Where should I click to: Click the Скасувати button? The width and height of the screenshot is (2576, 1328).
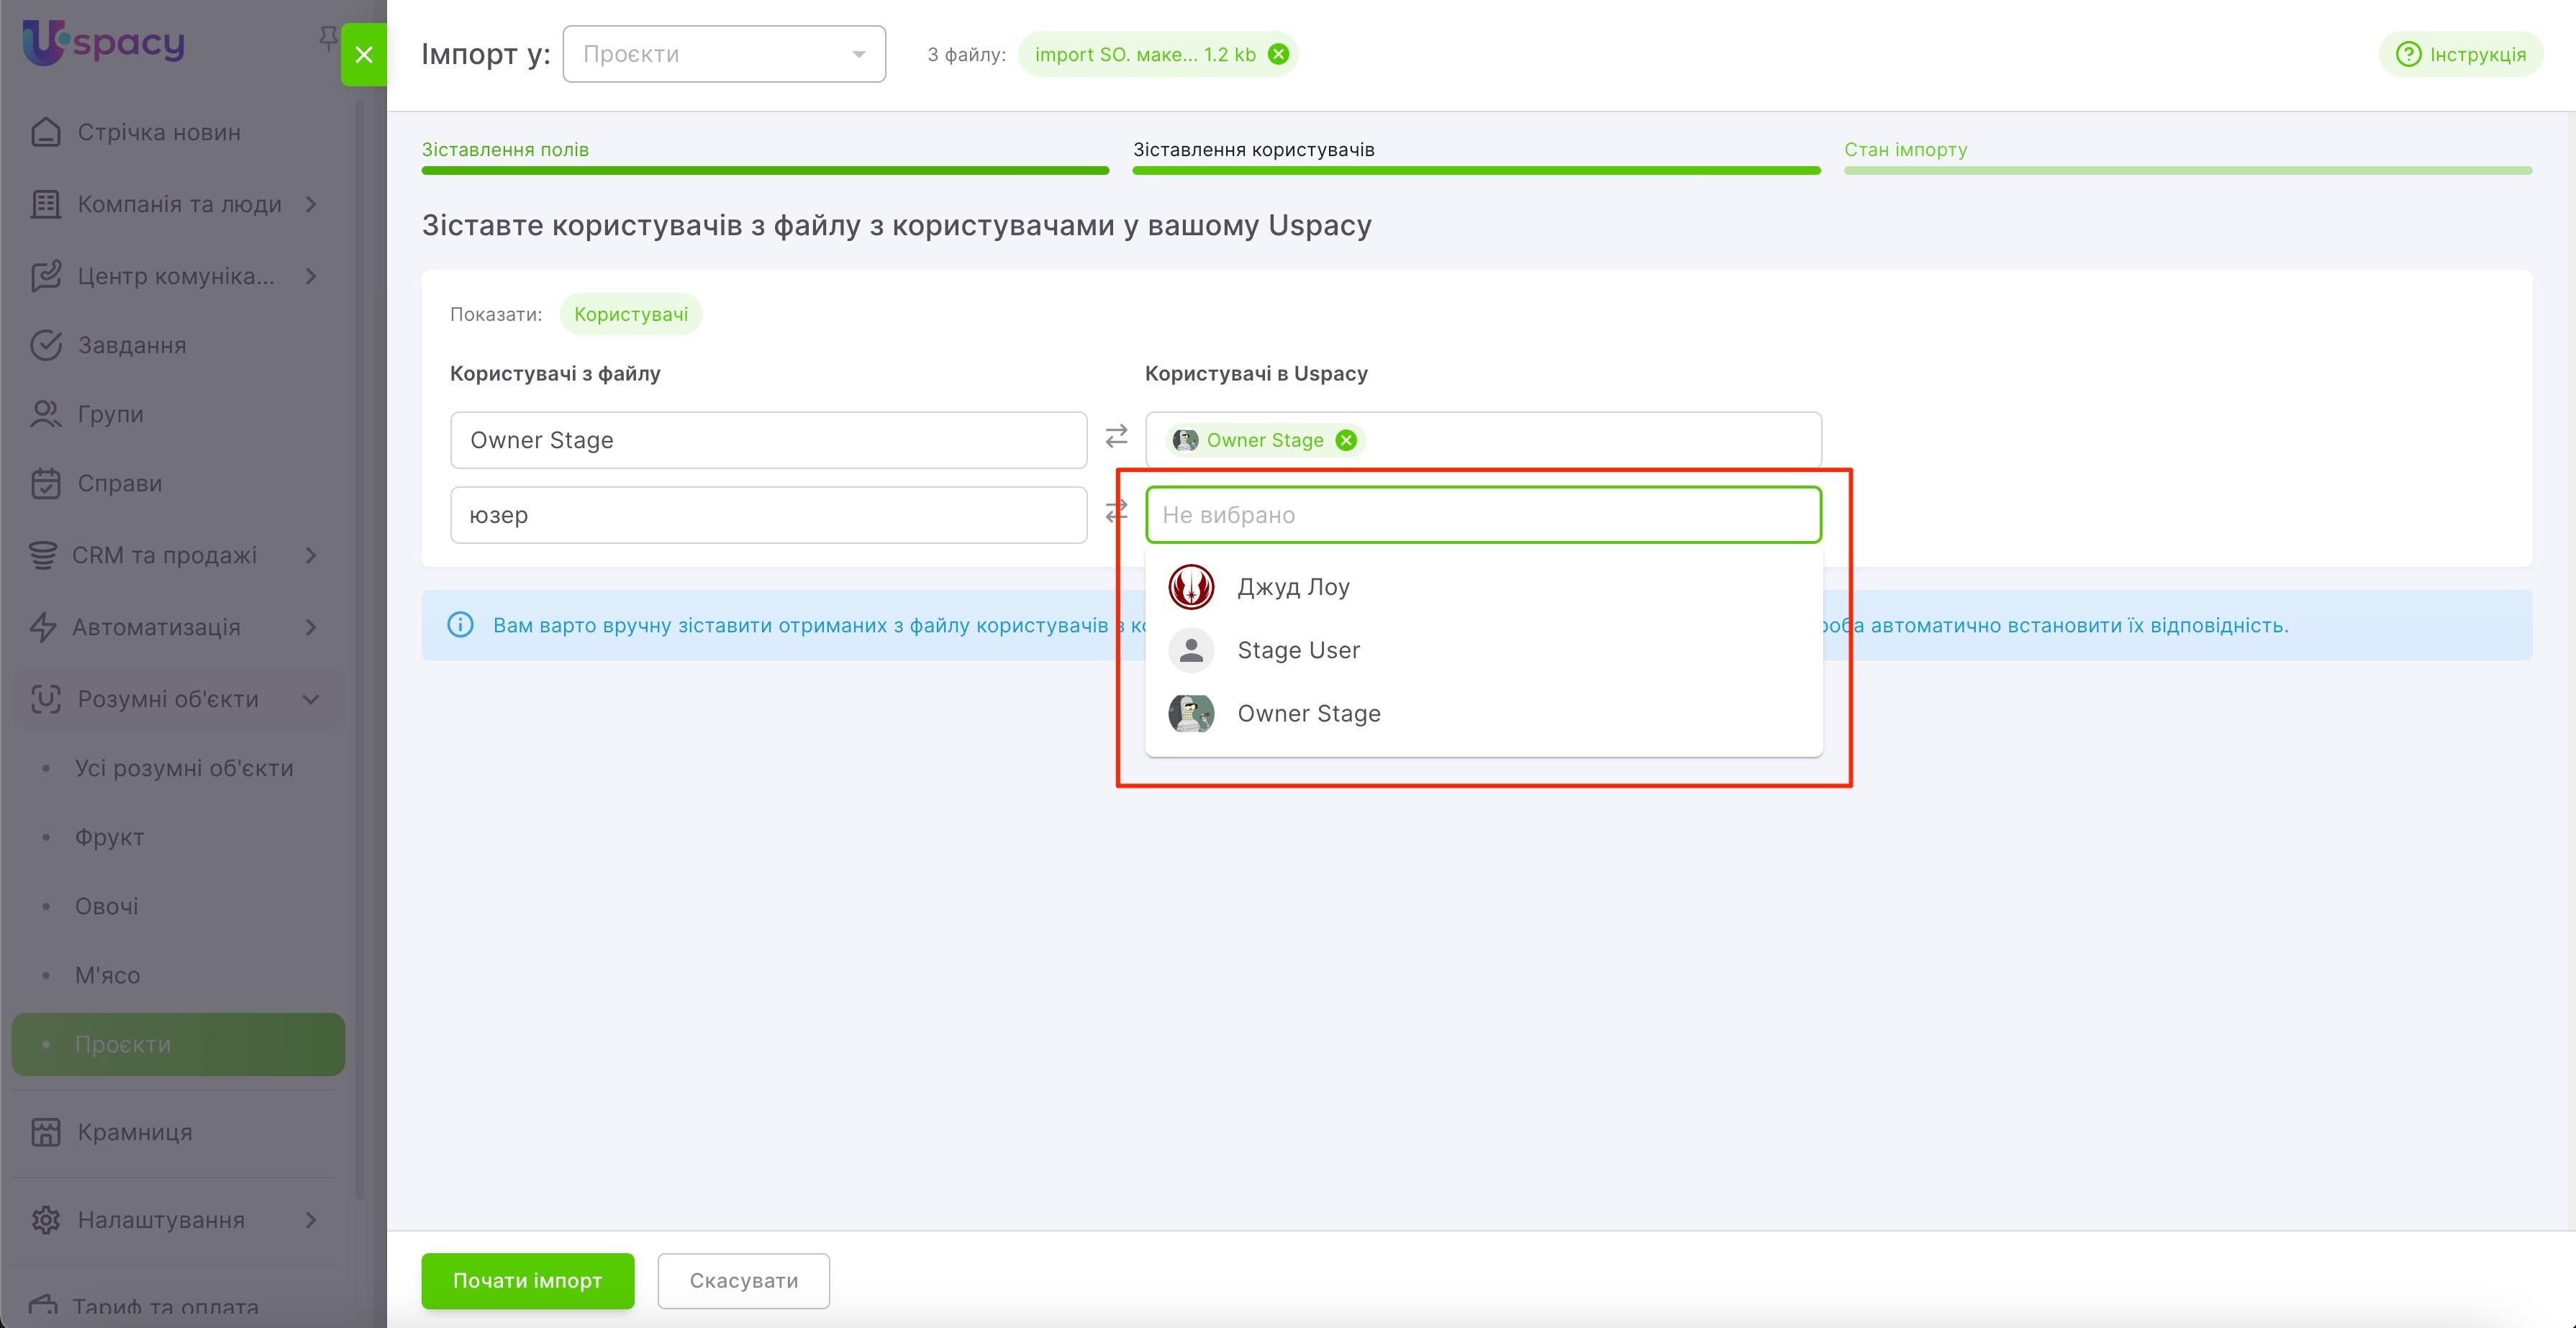click(743, 1280)
